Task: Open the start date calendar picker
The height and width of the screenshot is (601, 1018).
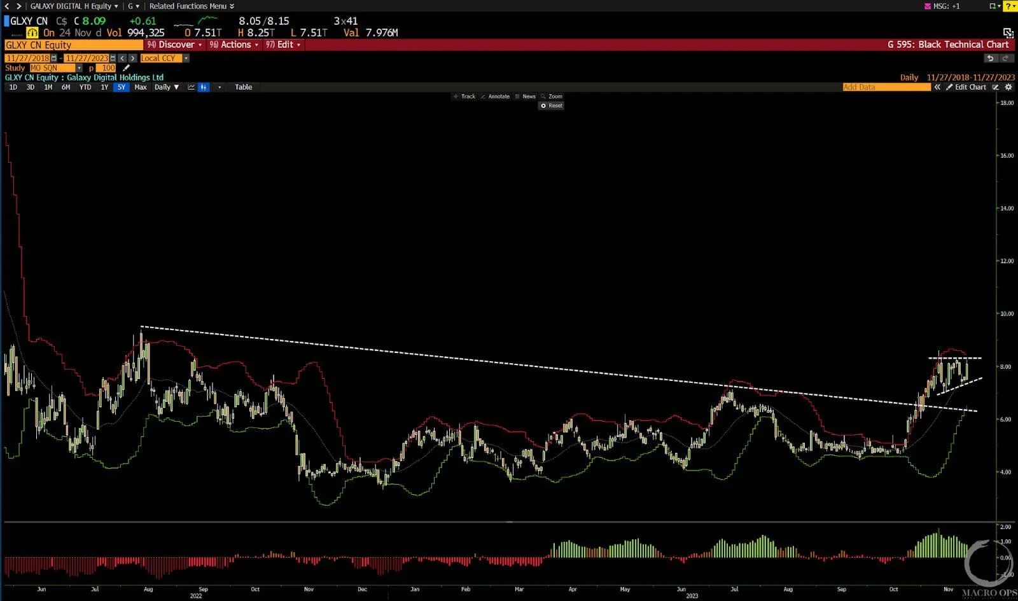Action: (x=54, y=58)
